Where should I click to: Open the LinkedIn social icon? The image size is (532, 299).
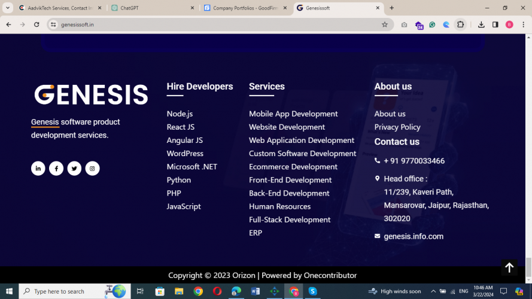[x=38, y=169]
